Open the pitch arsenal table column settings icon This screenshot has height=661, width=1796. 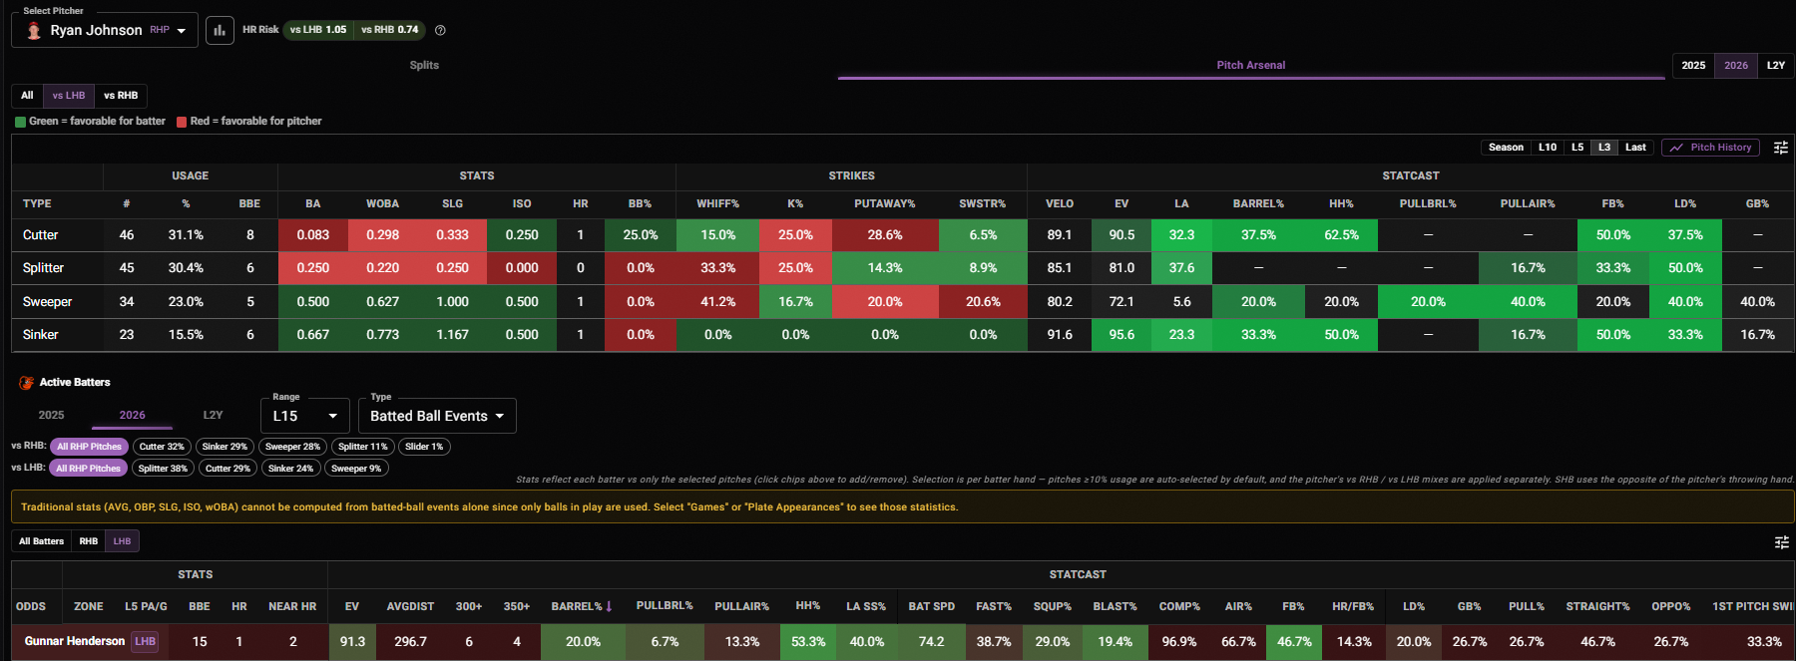[1781, 148]
